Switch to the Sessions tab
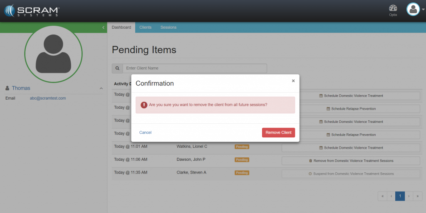This screenshot has width=426, height=213. [x=168, y=27]
